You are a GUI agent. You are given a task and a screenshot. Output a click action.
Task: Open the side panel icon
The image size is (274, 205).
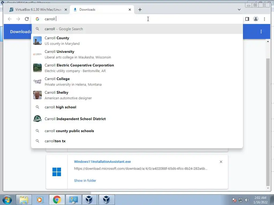click(247, 19)
